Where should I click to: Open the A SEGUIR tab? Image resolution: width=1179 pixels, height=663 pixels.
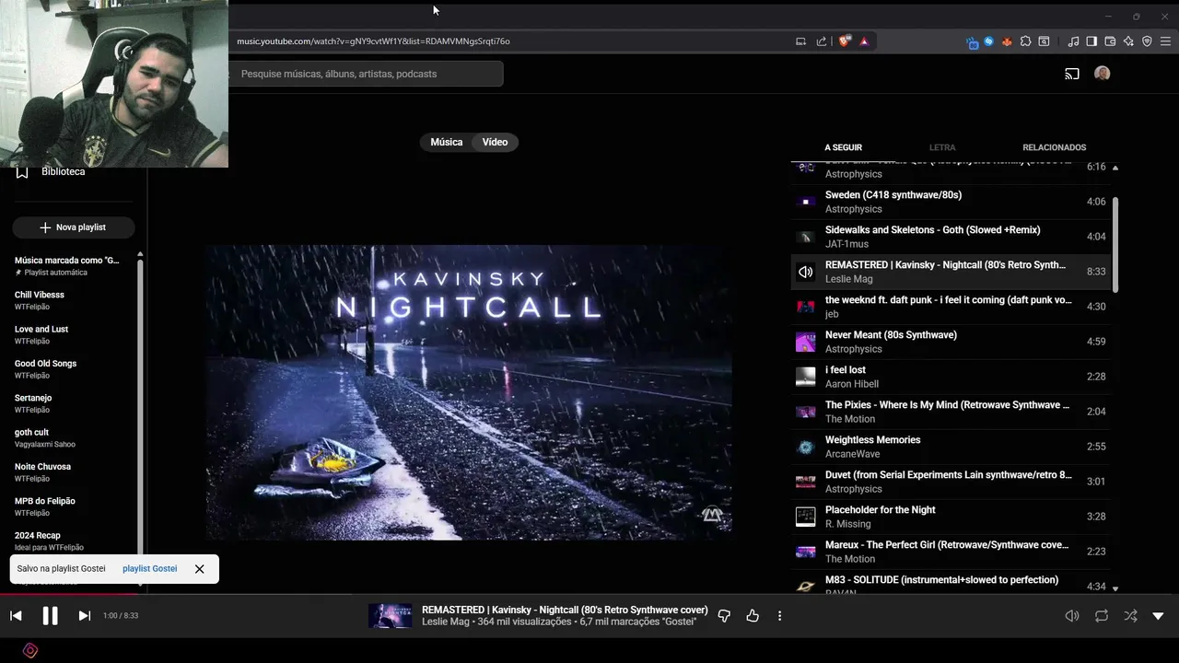click(x=843, y=147)
